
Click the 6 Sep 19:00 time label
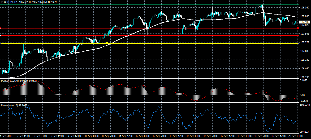click(x=57, y=136)
